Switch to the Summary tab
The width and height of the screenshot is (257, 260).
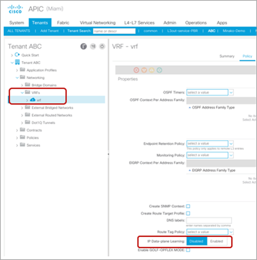coord(227,56)
